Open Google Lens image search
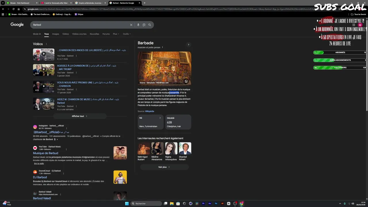This screenshot has height=207, width=368. [144, 25]
